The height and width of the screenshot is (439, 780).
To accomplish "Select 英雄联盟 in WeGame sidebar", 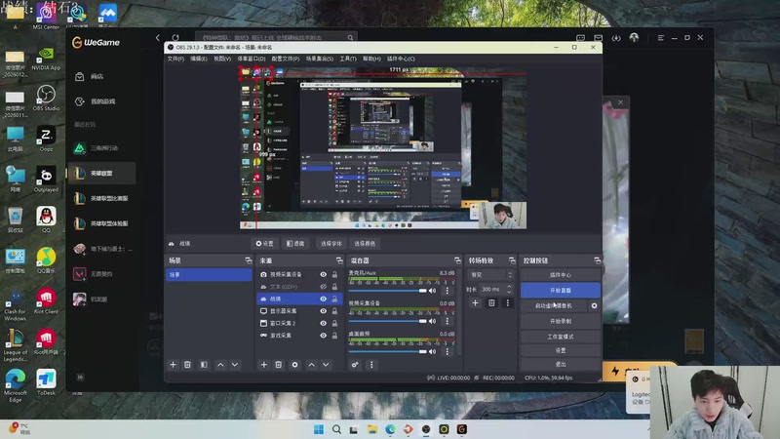I will (102, 174).
